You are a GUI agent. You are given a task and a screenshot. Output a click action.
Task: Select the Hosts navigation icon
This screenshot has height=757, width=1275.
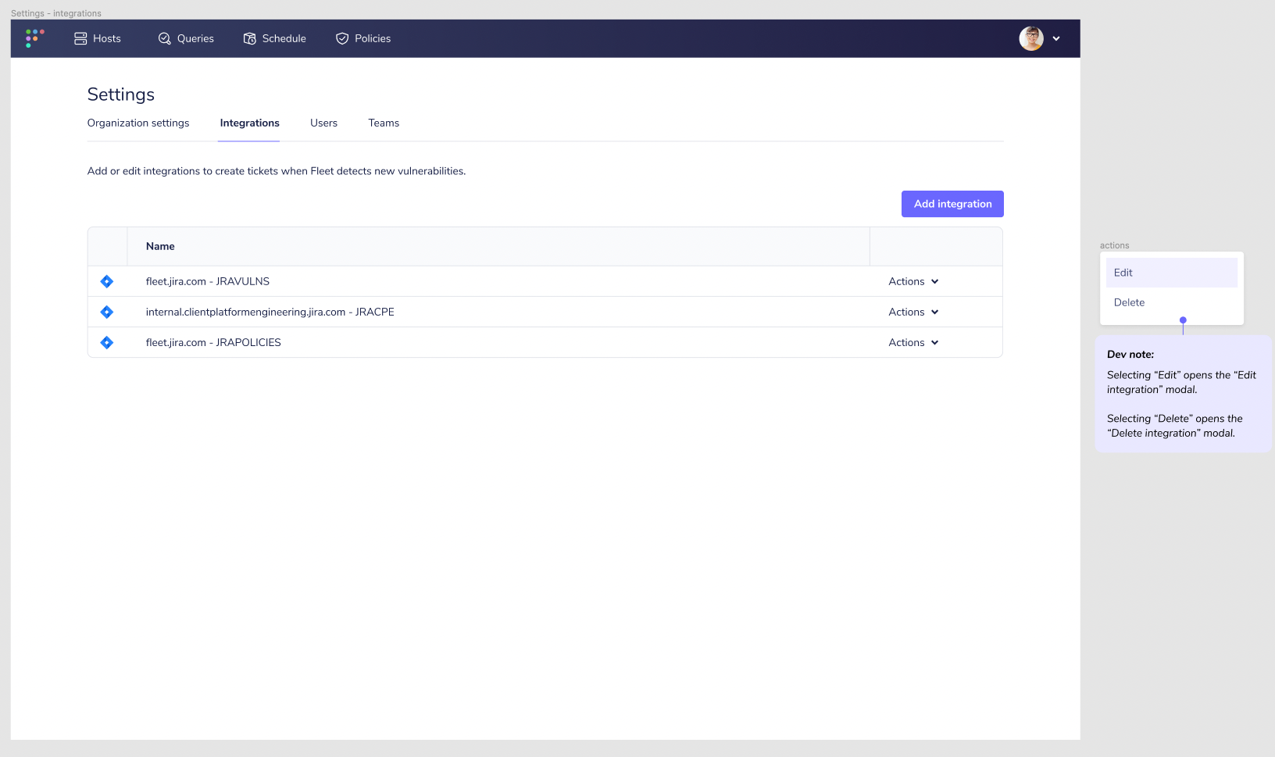coord(80,37)
